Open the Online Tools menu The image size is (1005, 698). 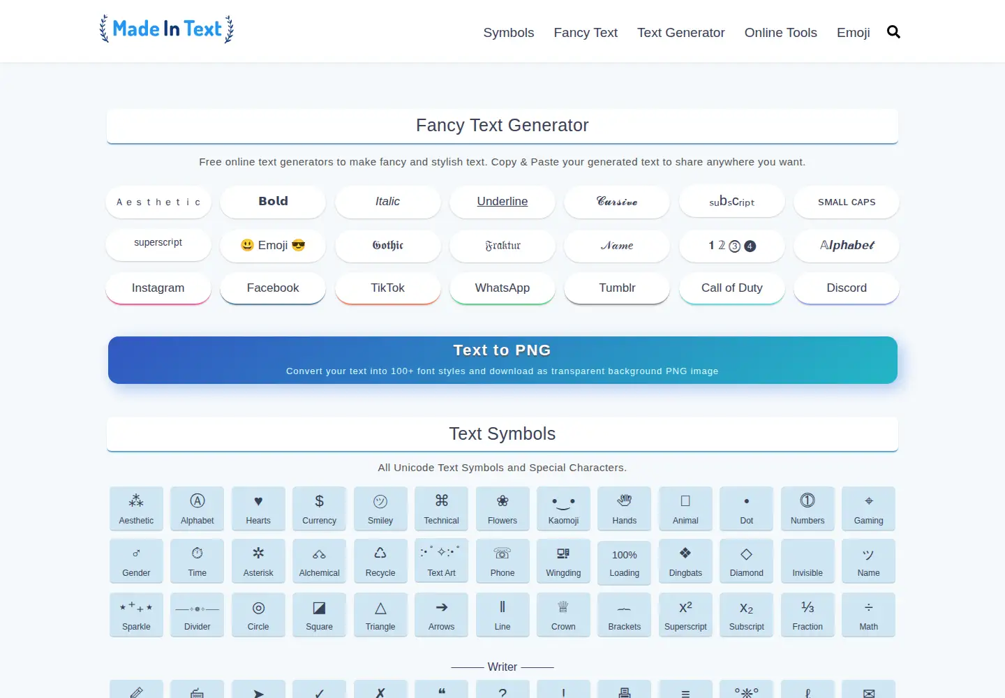pos(780,33)
